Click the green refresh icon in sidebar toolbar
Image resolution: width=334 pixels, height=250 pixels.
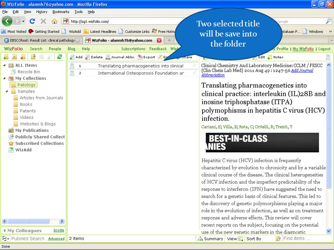pos(59,57)
